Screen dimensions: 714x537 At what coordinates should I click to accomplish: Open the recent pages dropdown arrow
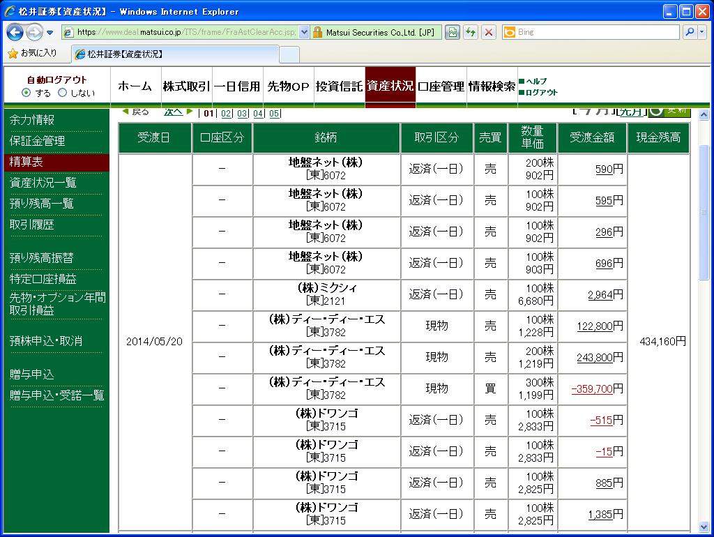coord(50,33)
